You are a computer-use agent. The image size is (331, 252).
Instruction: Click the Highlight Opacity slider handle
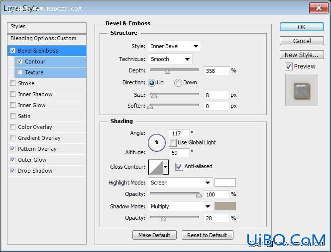199,195
